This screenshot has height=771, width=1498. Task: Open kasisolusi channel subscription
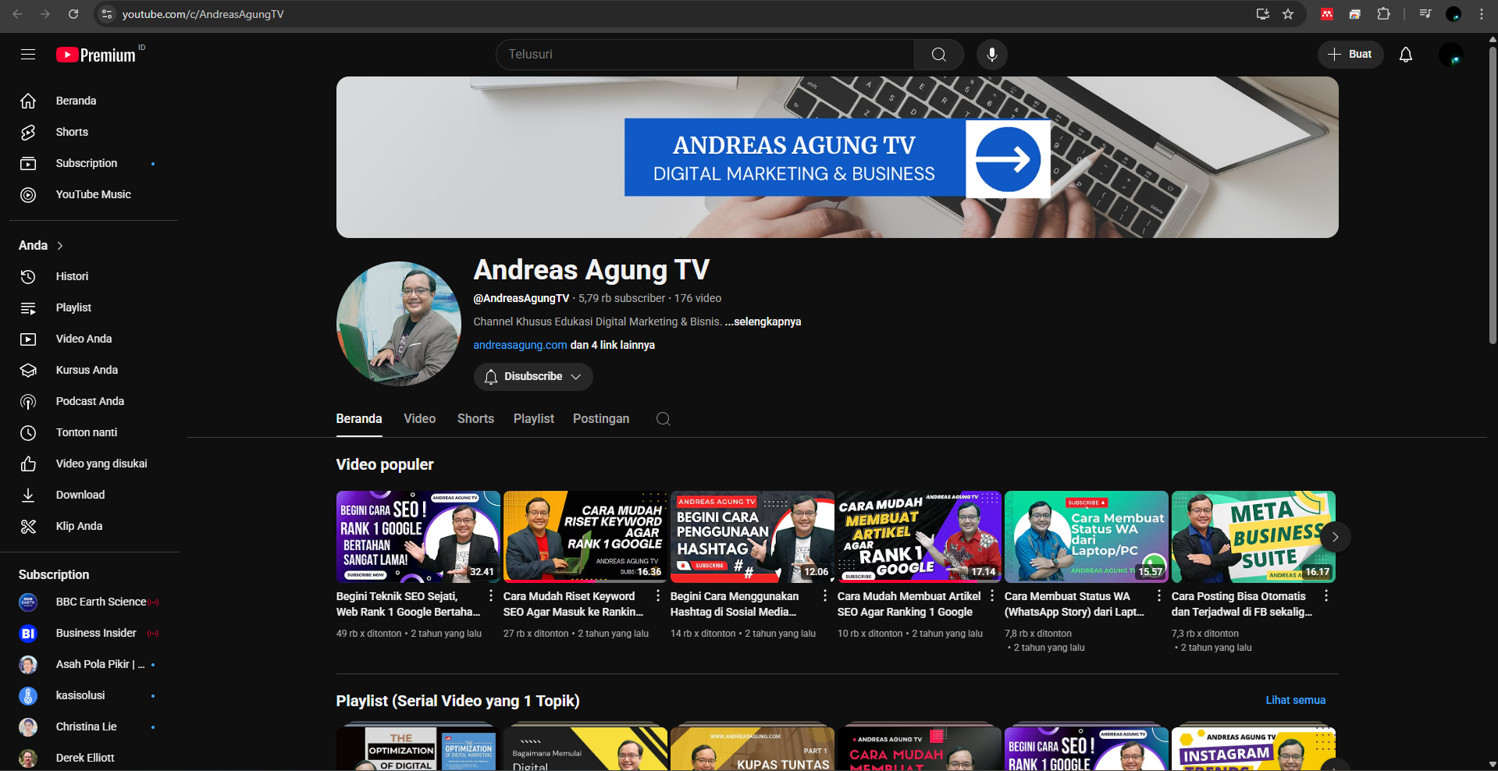pyautogui.click(x=94, y=695)
